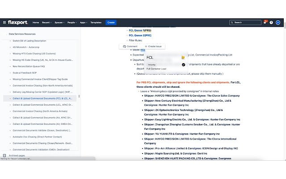Viewport: 286px width, 179px height.
Task: Open Commercial Documents Chasing (Ocean/Network) page
Action: (42, 143)
